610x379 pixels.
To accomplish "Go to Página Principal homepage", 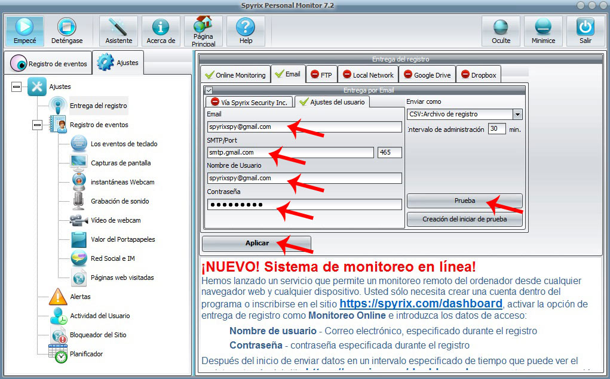I will (x=203, y=31).
